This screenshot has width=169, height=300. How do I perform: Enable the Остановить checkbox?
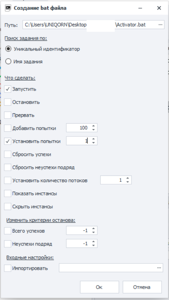(8, 102)
